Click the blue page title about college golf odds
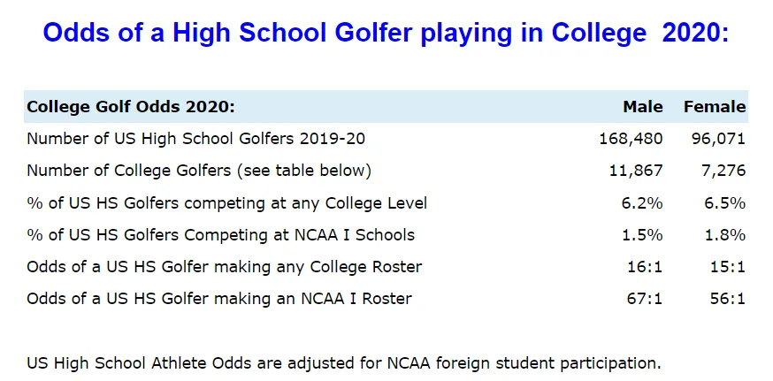The image size is (773, 381). (386, 33)
